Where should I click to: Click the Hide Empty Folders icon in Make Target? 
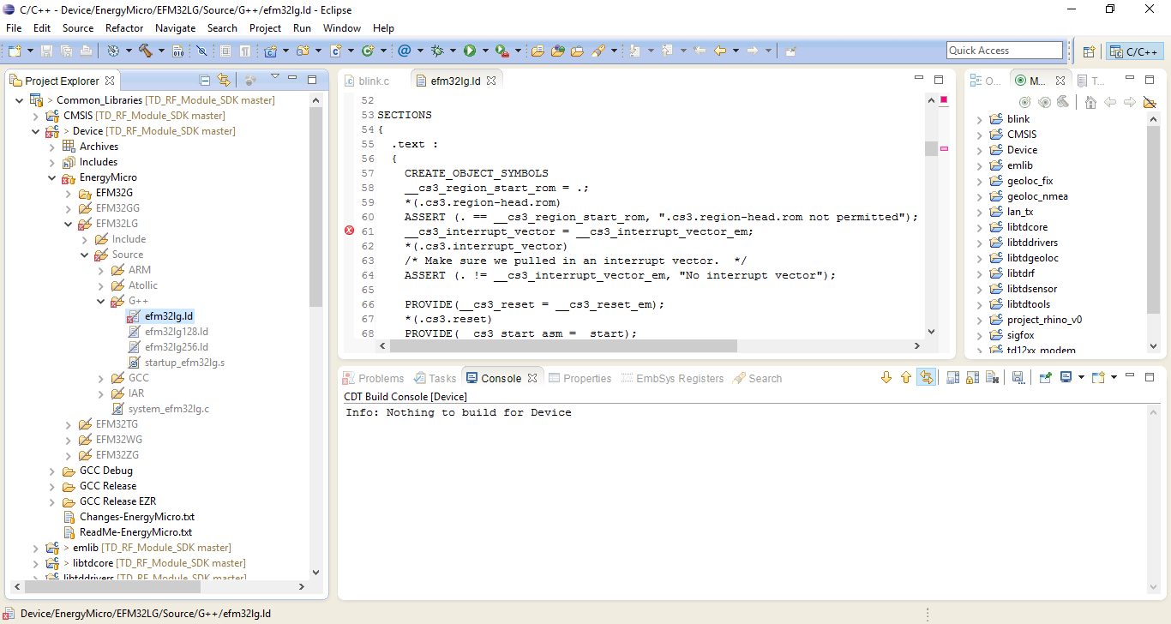click(x=1150, y=102)
